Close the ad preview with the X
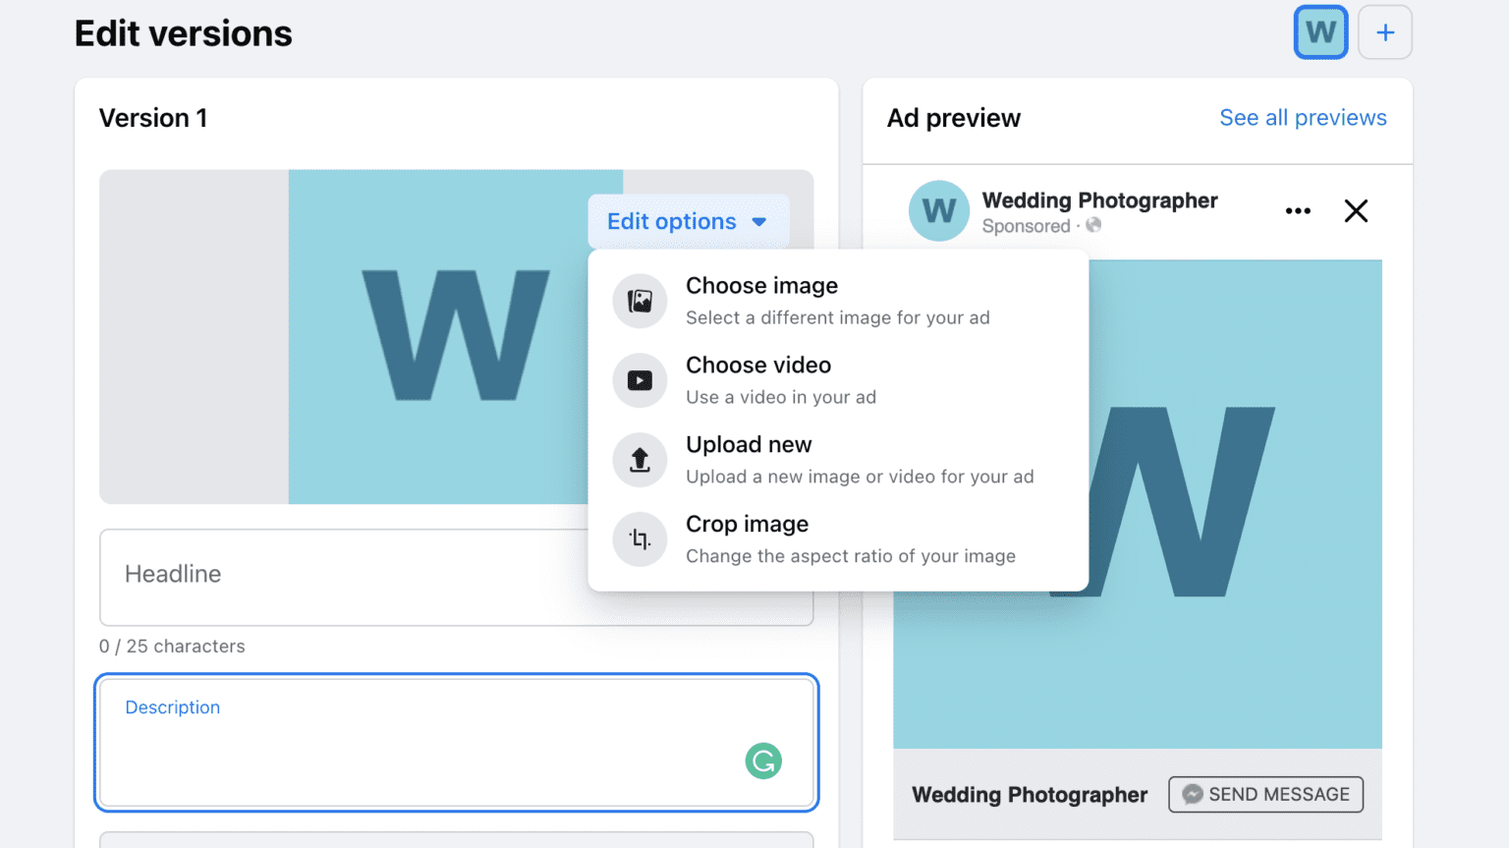The height and width of the screenshot is (848, 1509). [1356, 210]
